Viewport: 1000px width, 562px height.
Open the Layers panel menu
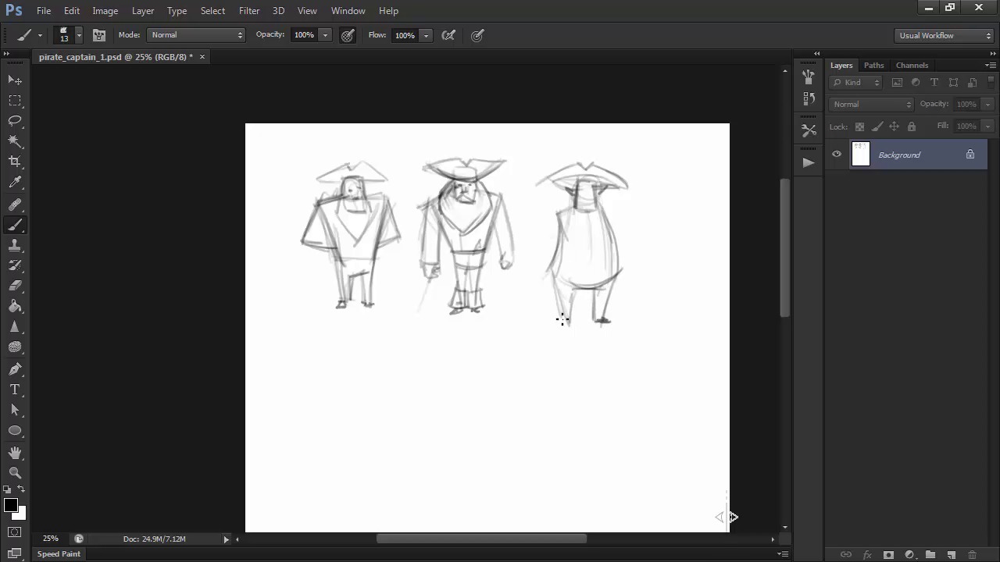click(990, 66)
